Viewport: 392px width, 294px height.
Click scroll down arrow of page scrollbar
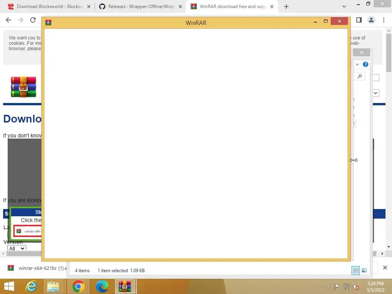click(389, 247)
